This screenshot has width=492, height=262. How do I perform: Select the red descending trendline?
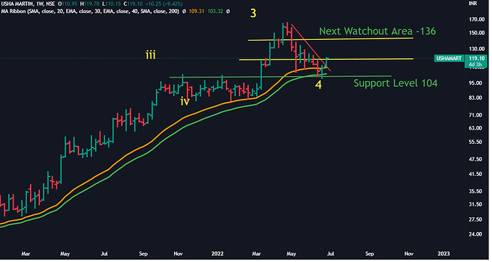click(x=311, y=47)
